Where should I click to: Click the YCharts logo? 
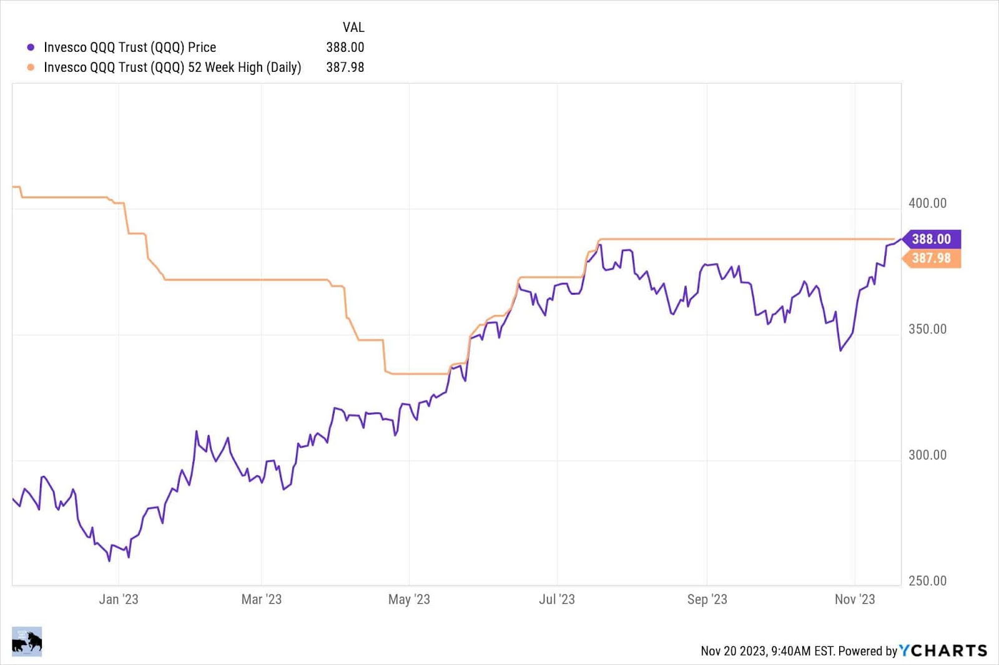click(943, 651)
